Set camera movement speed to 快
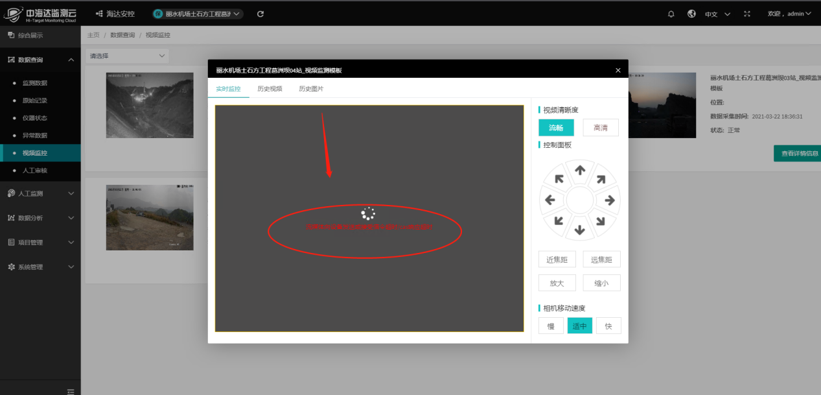 pos(608,326)
